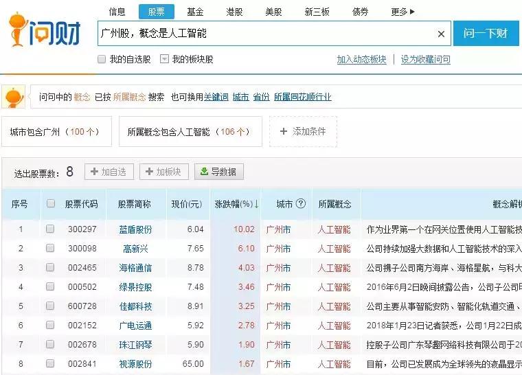Clear the search box with X icon

coord(441,34)
